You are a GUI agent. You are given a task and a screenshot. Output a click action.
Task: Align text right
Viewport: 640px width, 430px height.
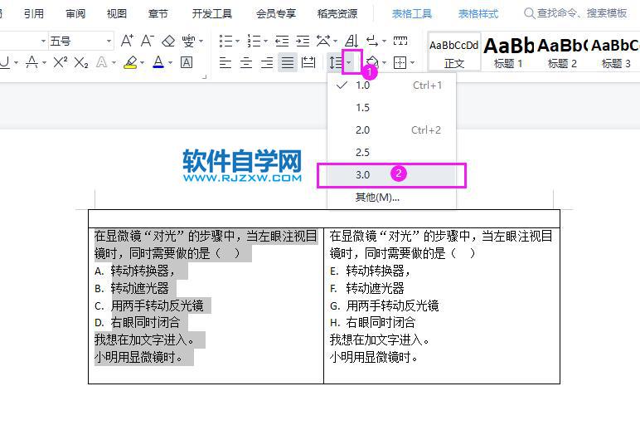pos(267,62)
